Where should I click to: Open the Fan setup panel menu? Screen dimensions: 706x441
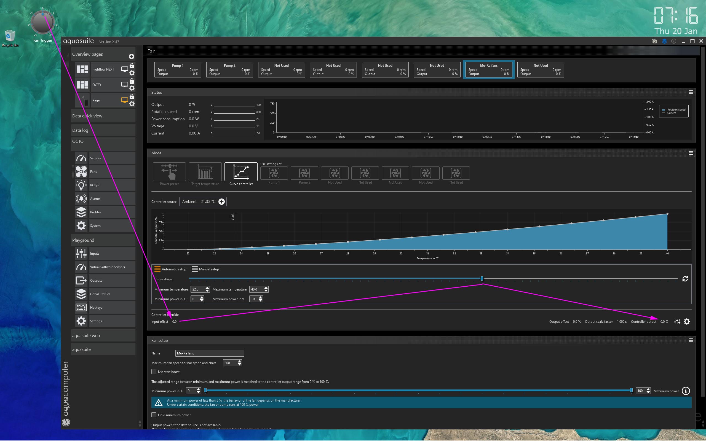coord(691,340)
